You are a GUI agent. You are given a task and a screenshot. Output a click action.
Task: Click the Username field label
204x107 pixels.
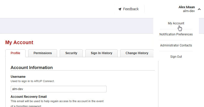pyautogui.click(x=18, y=76)
